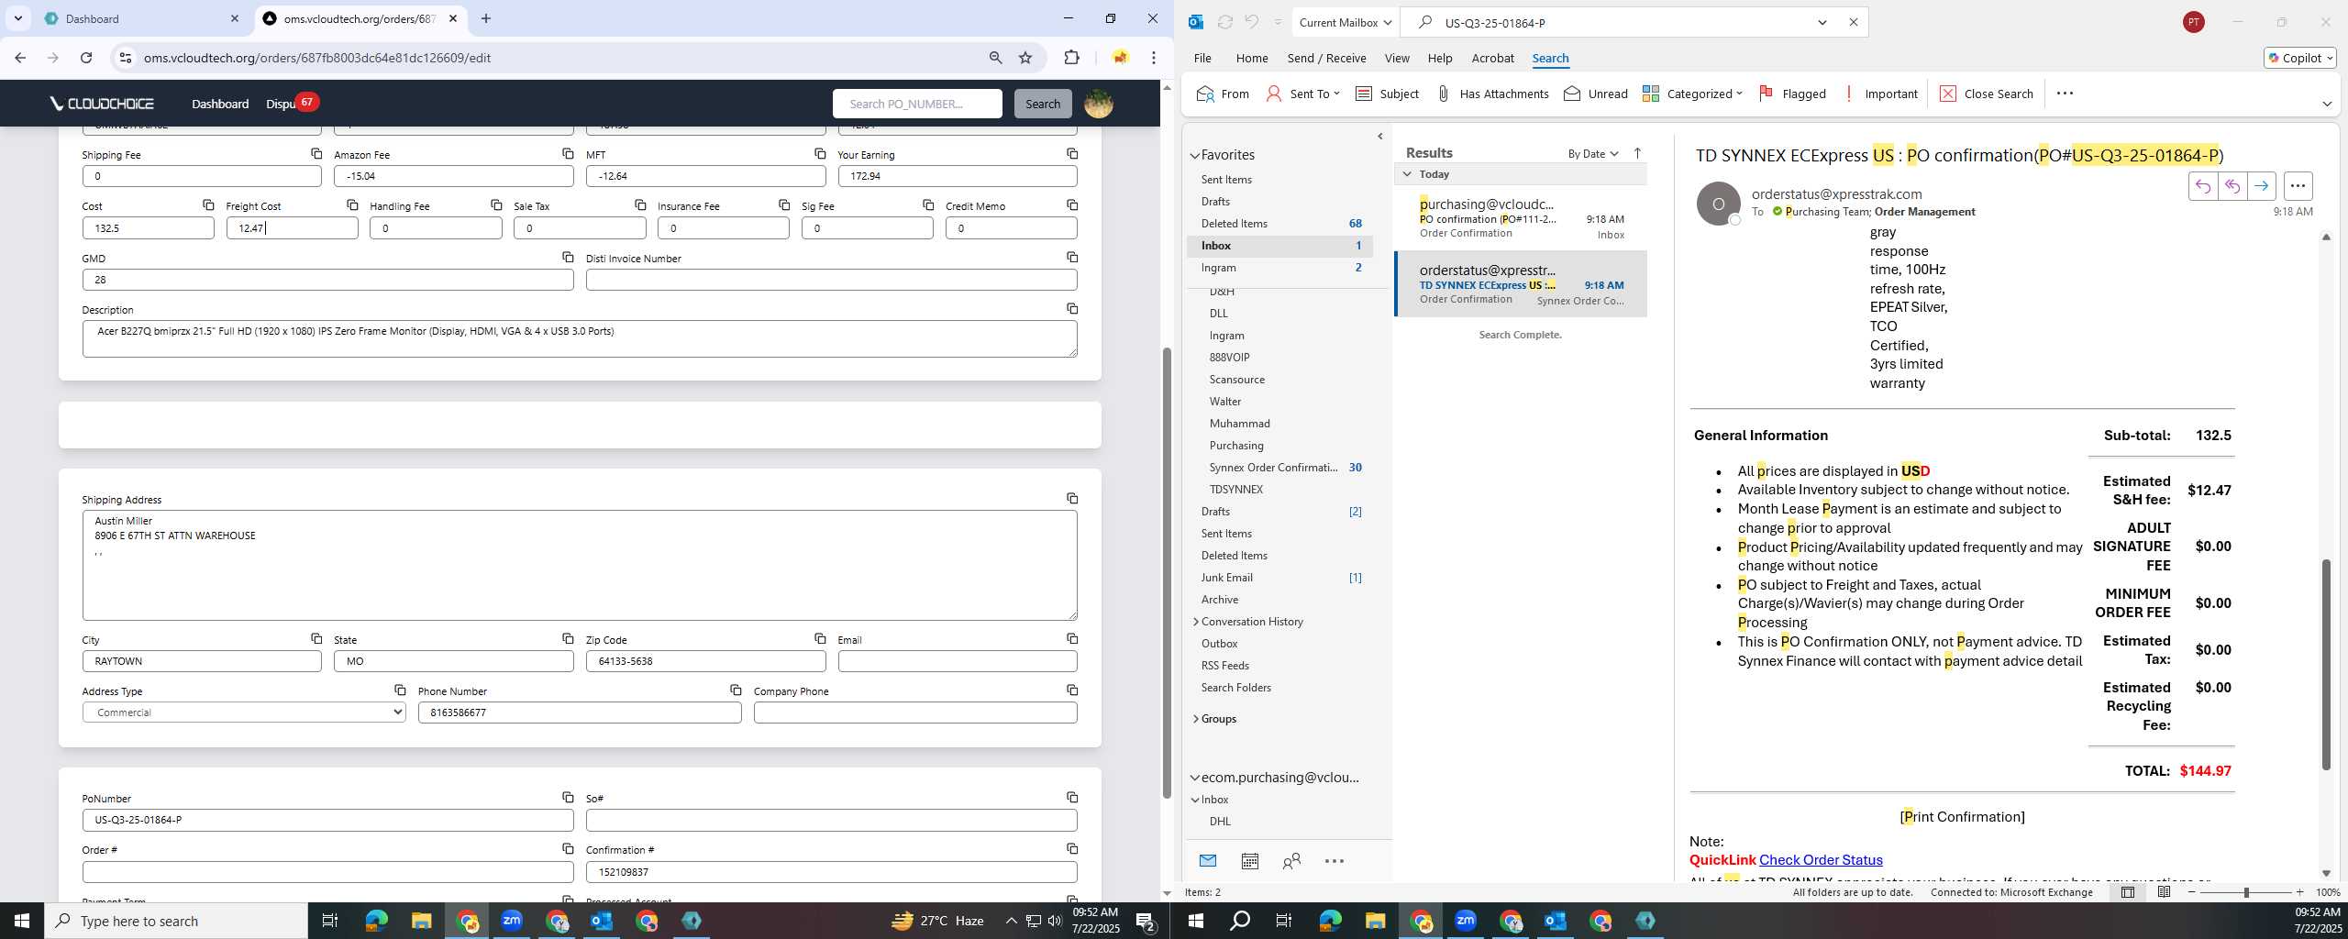Collapse the Today results group
2348x939 pixels.
pyautogui.click(x=1407, y=174)
